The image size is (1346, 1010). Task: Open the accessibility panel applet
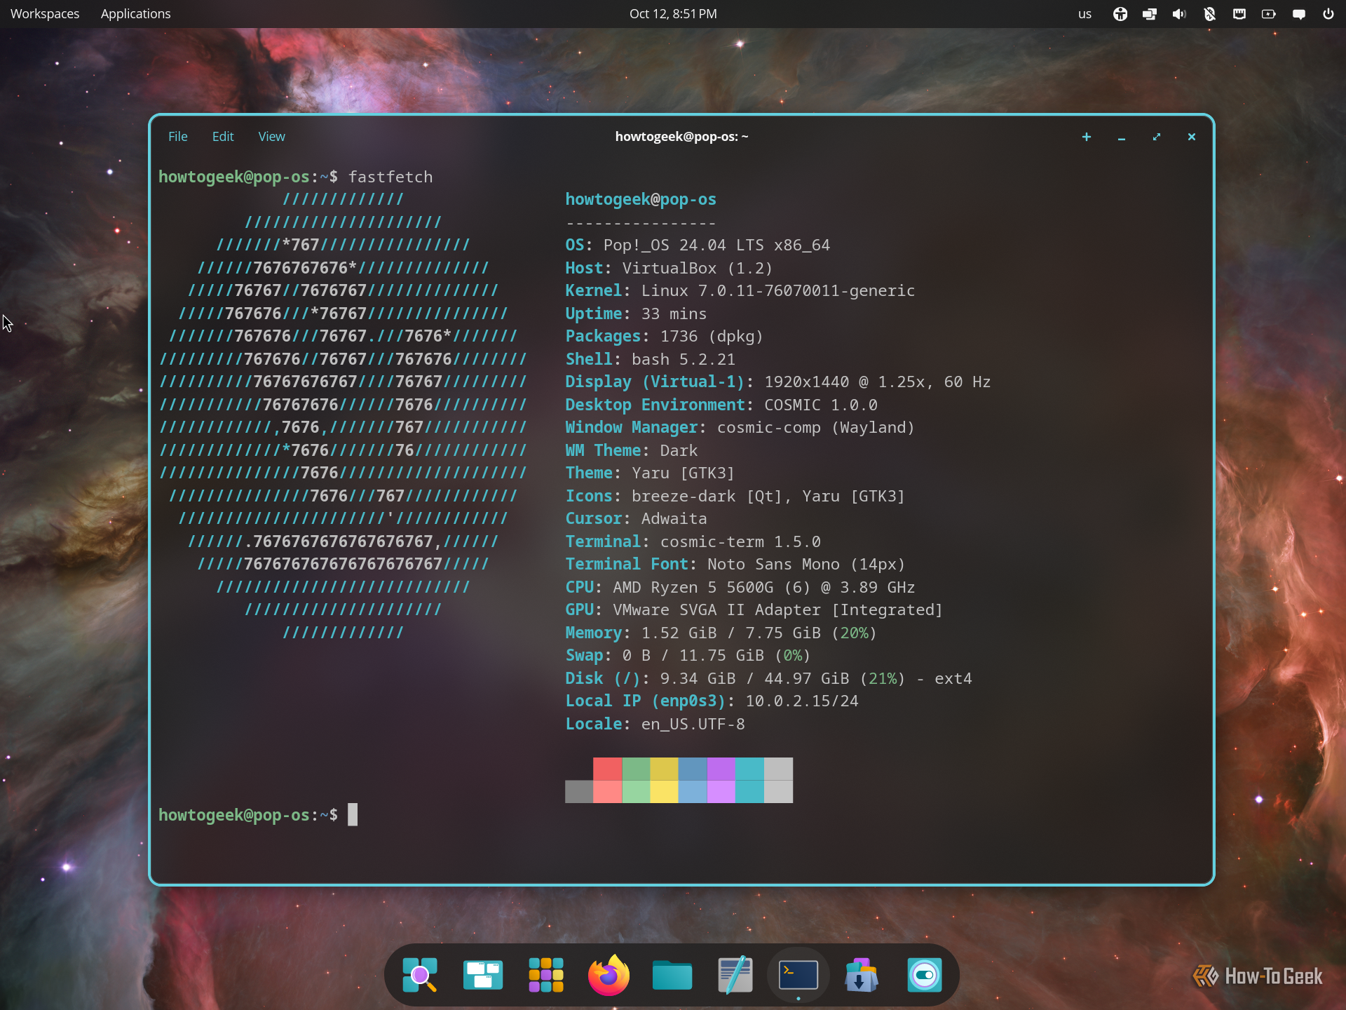(x=1120, y=14)
